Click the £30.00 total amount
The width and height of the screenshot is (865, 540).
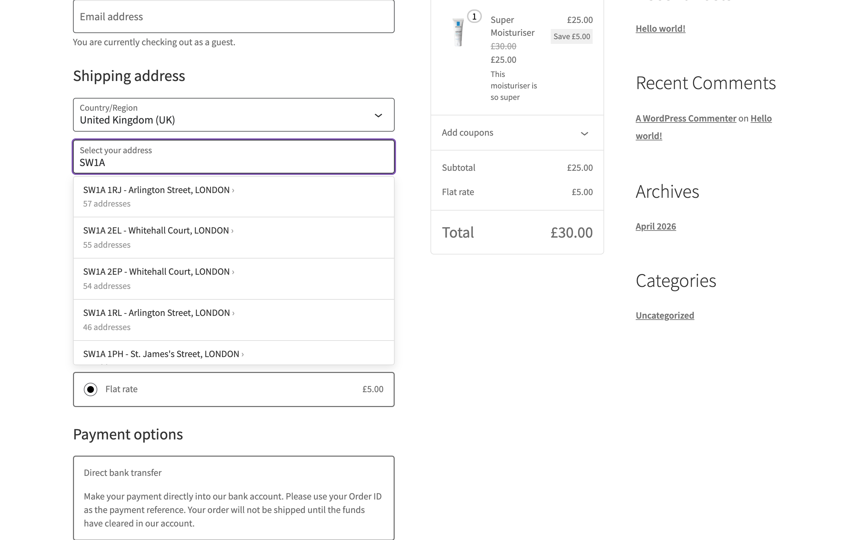571,233
